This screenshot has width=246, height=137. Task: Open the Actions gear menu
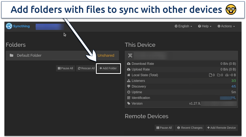point(226,26)
